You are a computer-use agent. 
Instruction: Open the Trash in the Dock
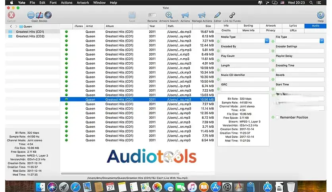point(291,187)
